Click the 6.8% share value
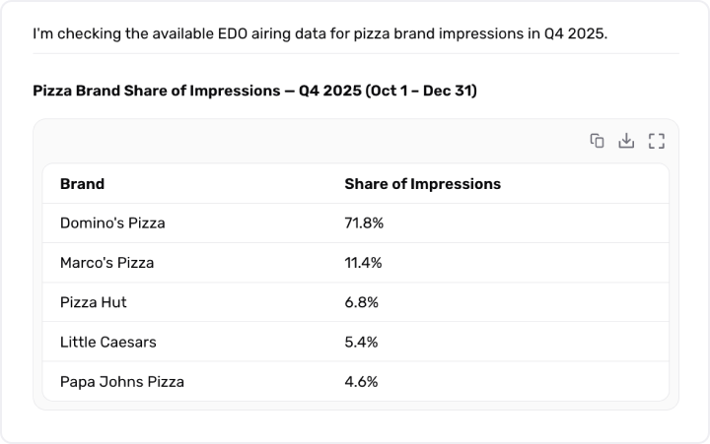This screenshot has width=710, height=444. tap(361, 302)
